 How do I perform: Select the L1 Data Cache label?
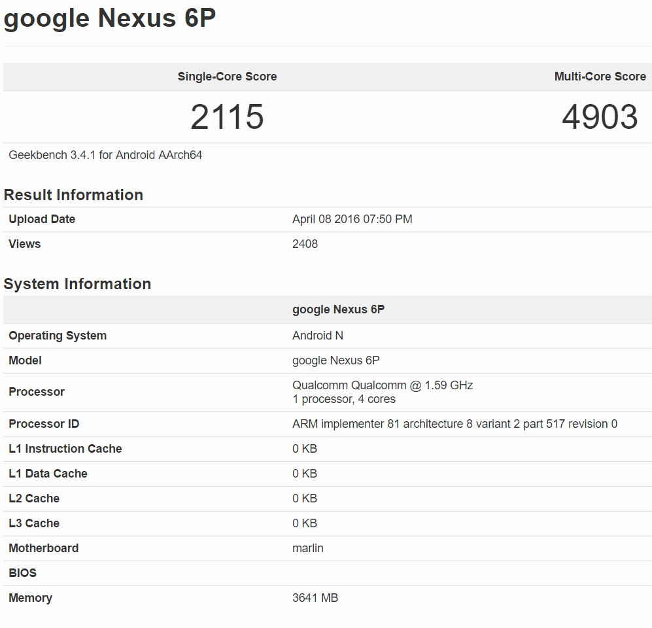(48, 474)
